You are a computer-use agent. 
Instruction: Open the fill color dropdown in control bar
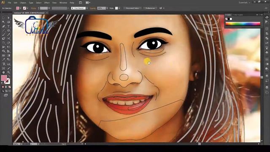click(x=20, y=8)
